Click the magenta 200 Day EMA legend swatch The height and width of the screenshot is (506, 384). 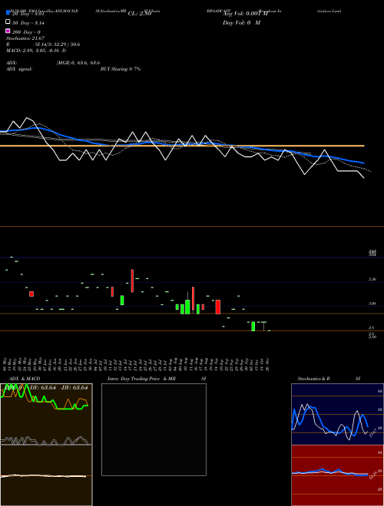[x=8, y=31]
